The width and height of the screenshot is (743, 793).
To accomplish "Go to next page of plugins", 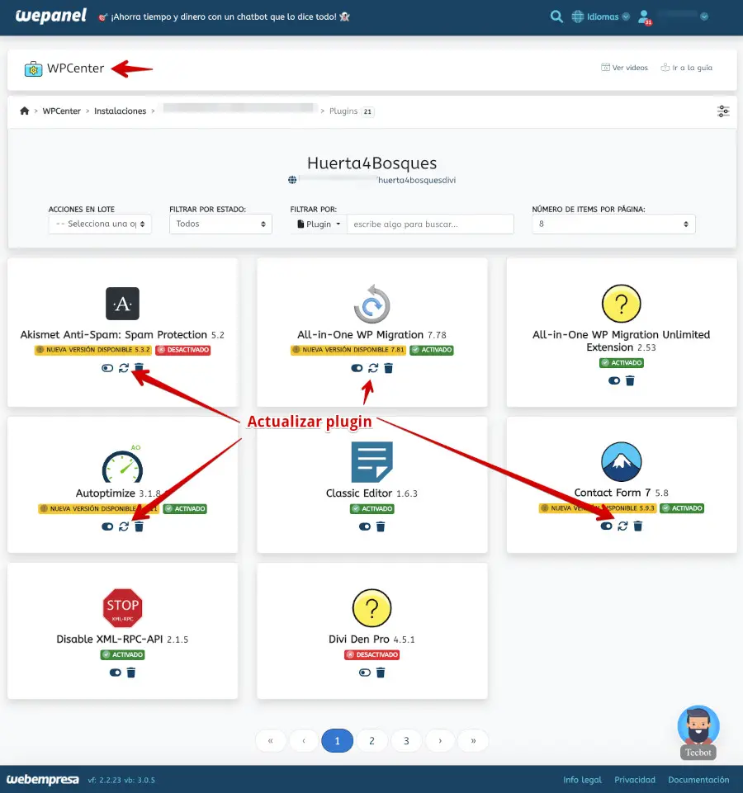I will 440,741.
